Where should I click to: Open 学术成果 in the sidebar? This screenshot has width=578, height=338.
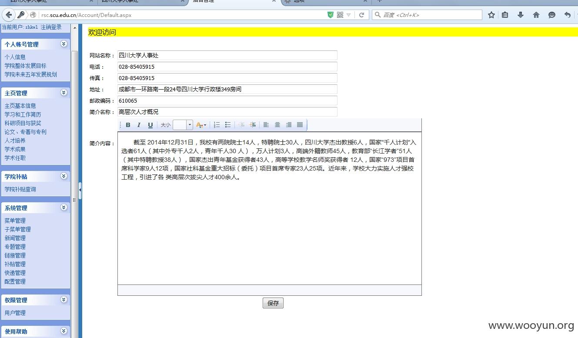(x=15, y=149)
